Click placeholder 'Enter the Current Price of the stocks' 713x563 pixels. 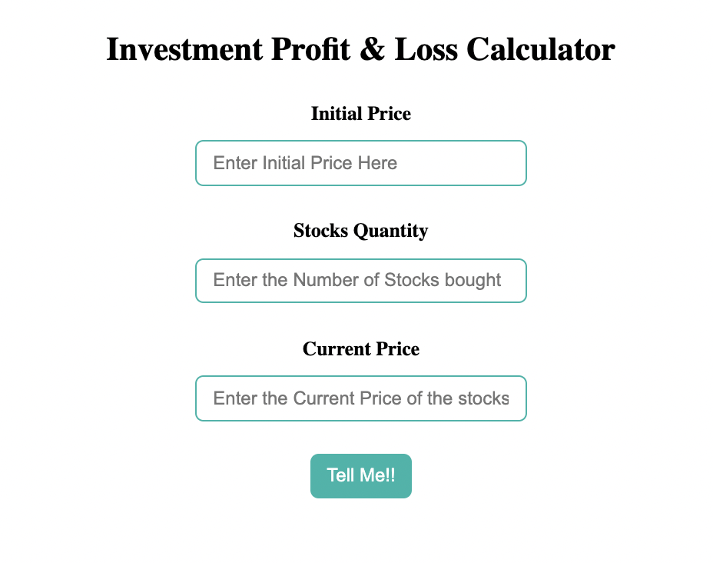[x=361, y=398]
